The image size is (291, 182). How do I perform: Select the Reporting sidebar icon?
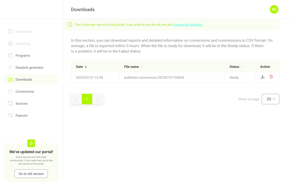point(10,44)
